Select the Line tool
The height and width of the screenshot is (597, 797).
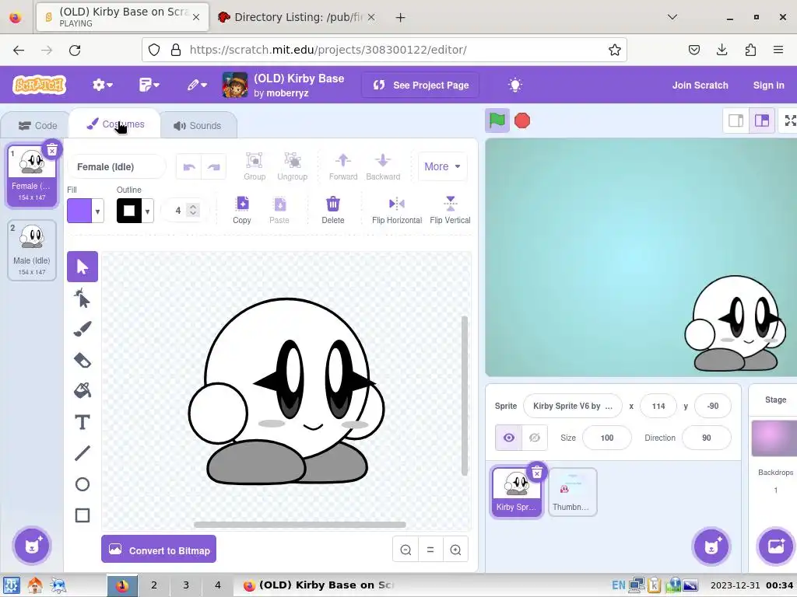pos(83,453)
